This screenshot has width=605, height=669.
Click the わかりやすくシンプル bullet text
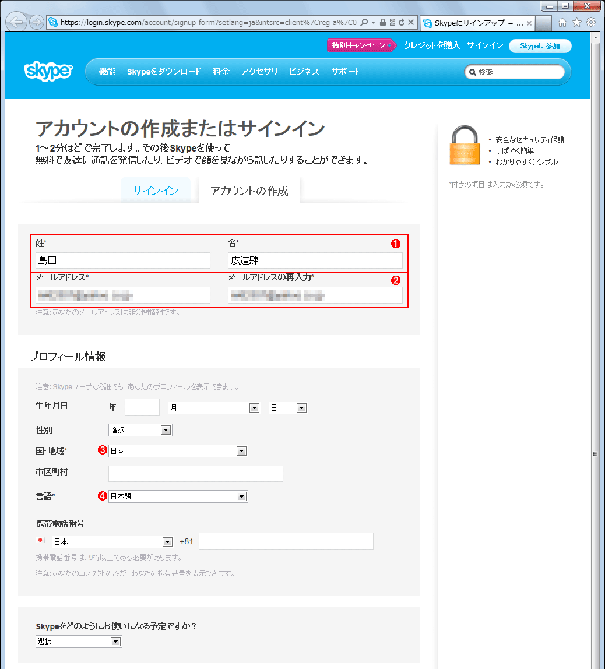(x=526, y=161)
